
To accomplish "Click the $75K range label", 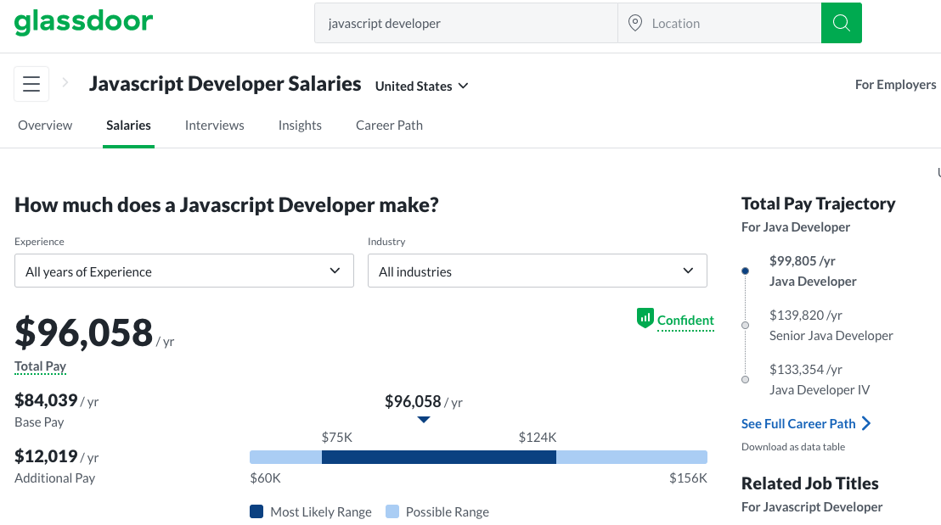I will click(x=336, y=438).
